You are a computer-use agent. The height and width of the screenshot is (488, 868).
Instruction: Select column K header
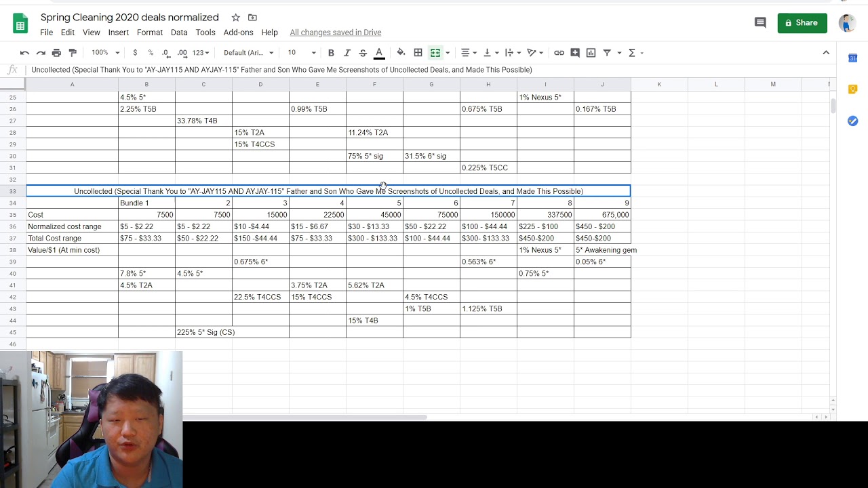click(x=659, y=84)
